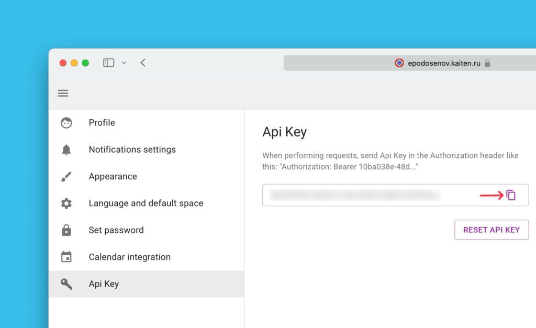536x328 pixels.
Task: Go back with the browser back arrow
Action: point(143,63)
